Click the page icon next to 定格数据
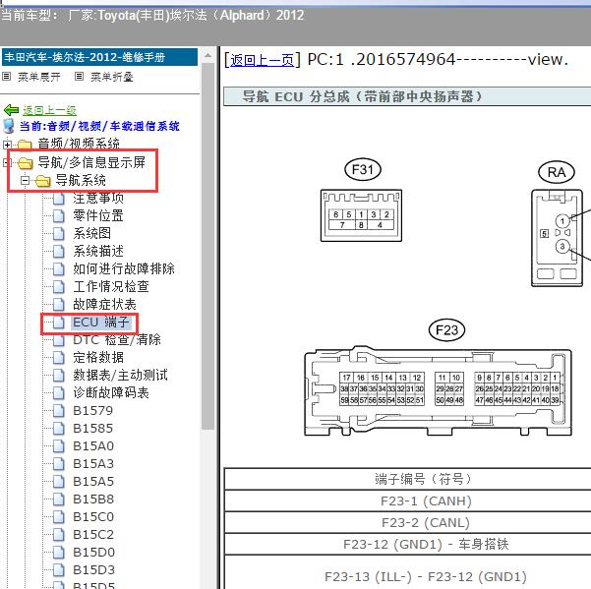This screenshot has width=591, height=589. [58, 358]
